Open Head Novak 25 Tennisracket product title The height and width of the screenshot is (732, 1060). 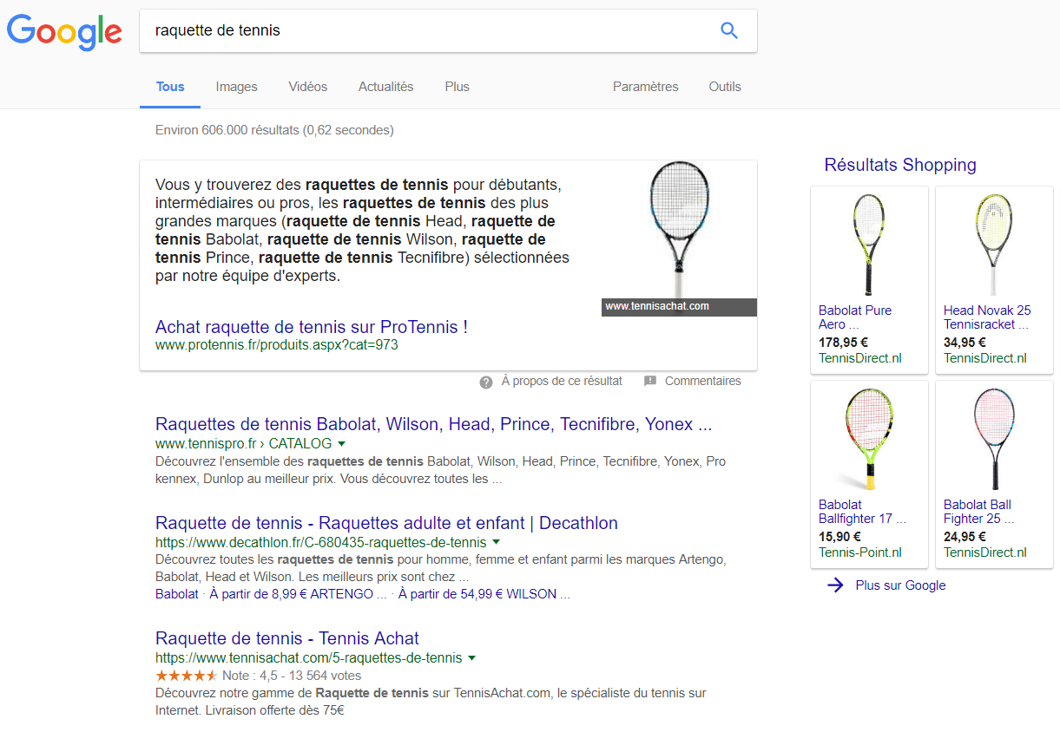pos(987,317)
